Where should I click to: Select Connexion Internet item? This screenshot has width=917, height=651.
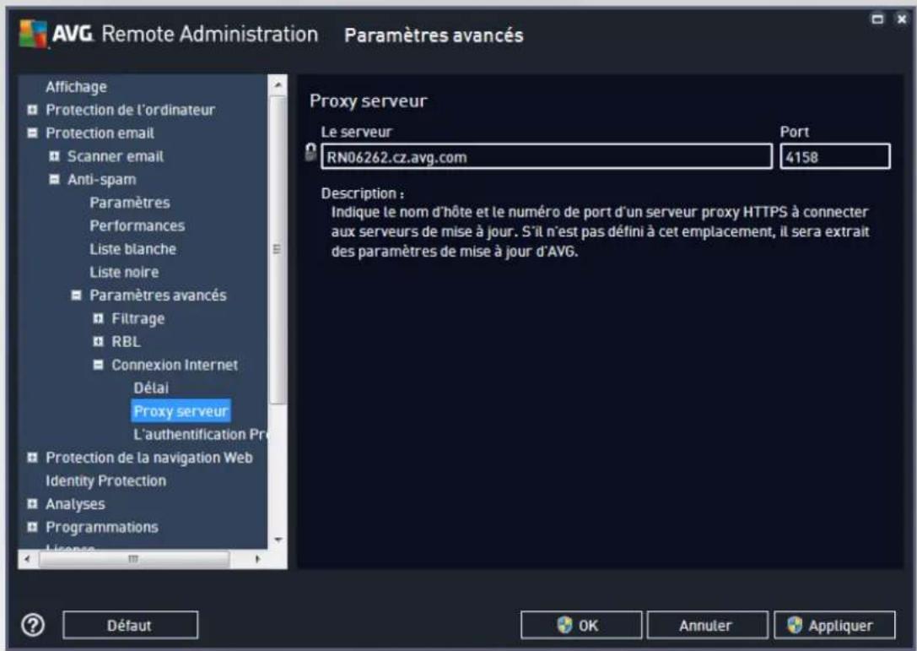point(175,365)
